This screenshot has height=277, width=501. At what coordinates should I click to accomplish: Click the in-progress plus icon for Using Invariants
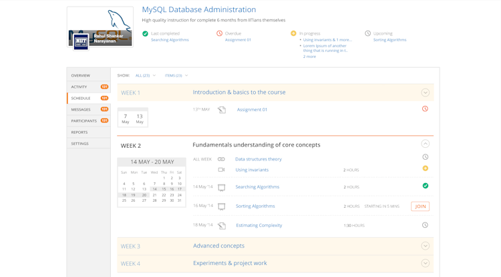pos(425,169)
